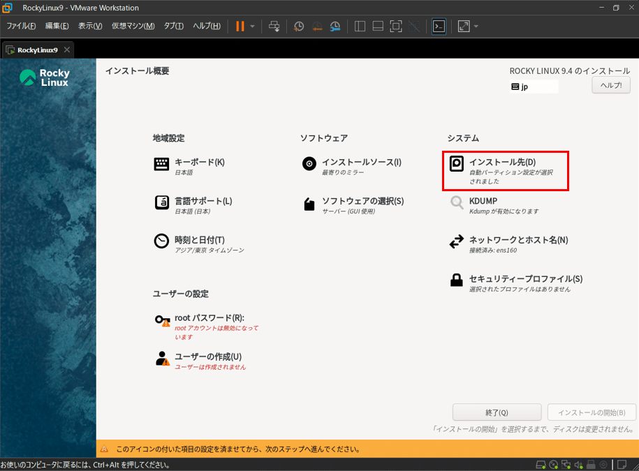Click the jp keyboard layout indicator
The width and height of the screenshot is (639, 471).
coord(534,87)
